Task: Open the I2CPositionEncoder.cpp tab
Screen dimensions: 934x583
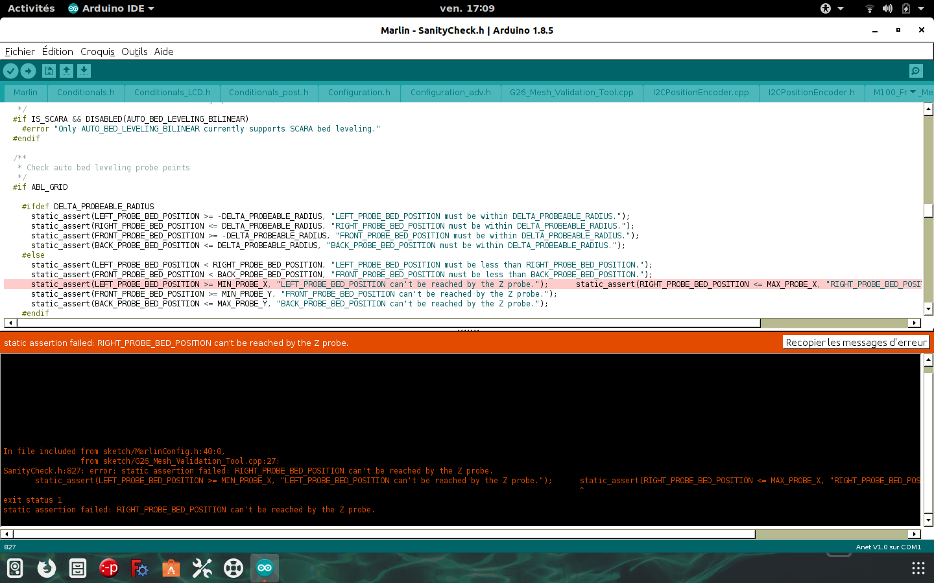Action: click(x=701, y=93)
